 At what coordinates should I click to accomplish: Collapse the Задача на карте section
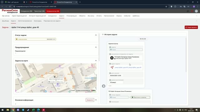[x=96, y=61]
